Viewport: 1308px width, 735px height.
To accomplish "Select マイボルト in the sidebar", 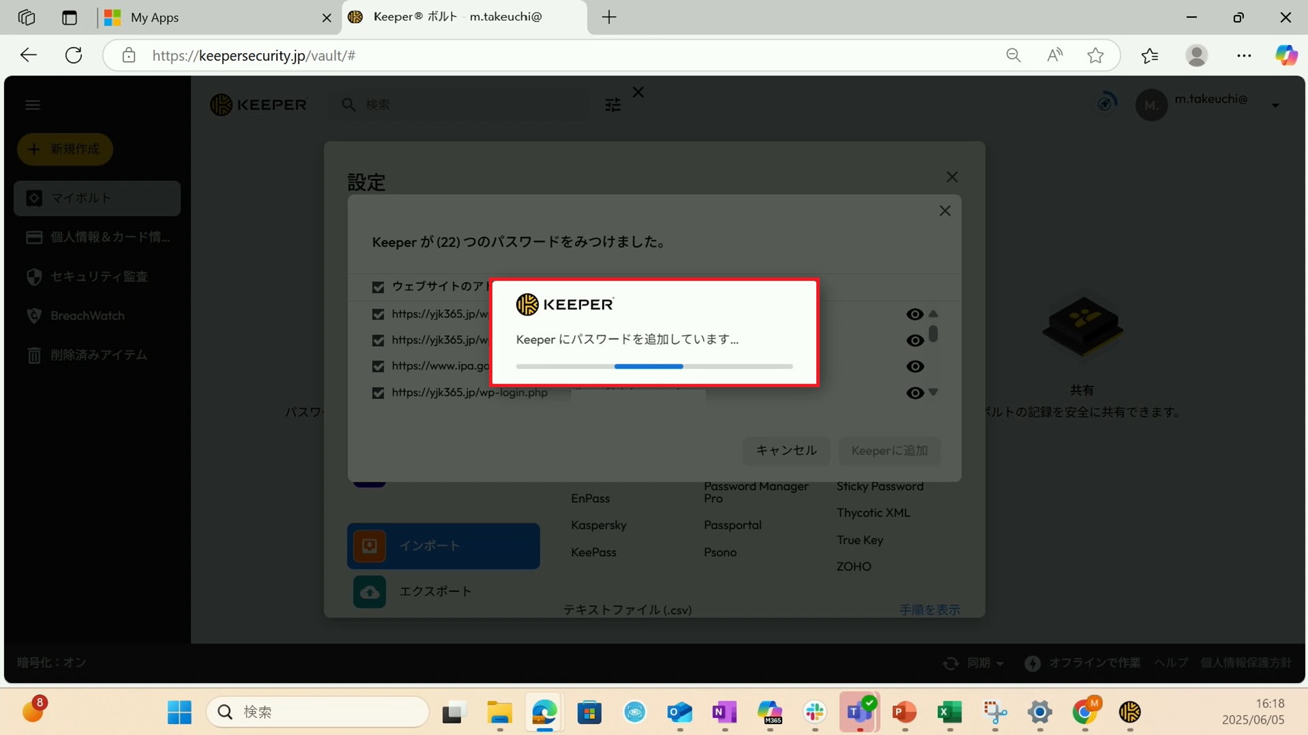I will pyautogui.click(x=97, y=198).
